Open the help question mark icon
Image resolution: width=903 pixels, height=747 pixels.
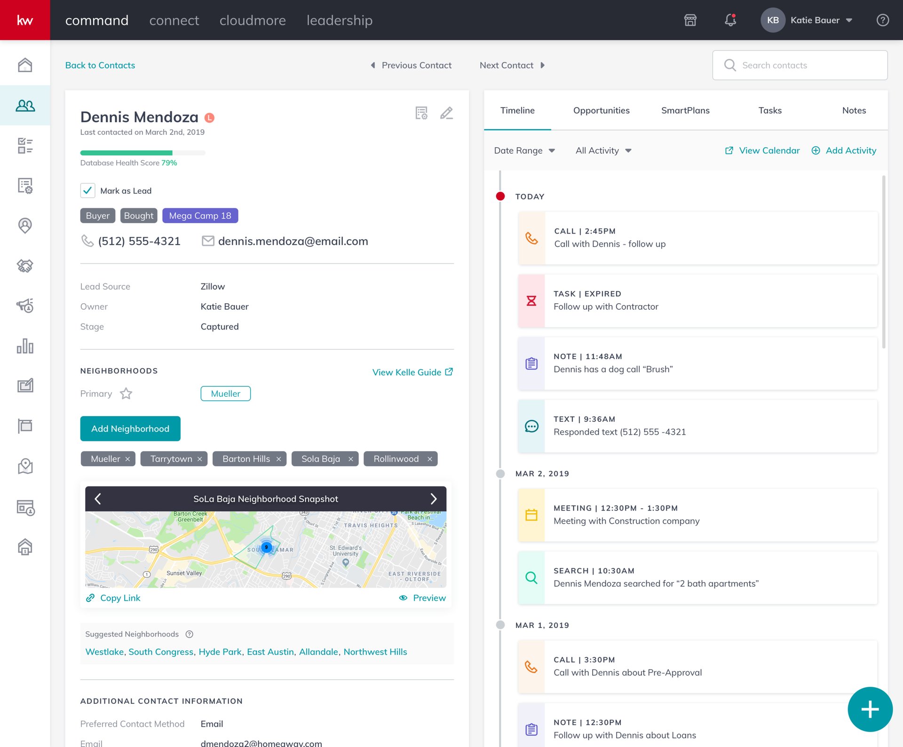tap(882, 20)
